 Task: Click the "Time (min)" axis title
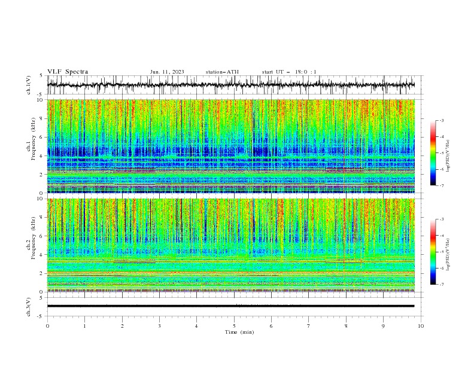[x=239, y=332]
